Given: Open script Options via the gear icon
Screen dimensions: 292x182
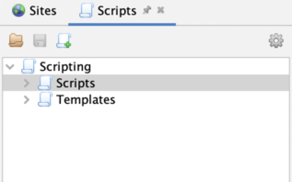Looking at the screenshot, I should click(276, 40).
